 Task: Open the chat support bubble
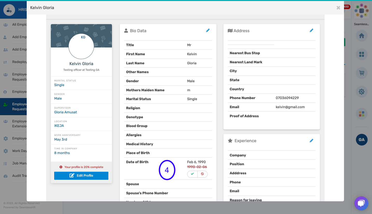pyautogui.click(x=361, y=203)
